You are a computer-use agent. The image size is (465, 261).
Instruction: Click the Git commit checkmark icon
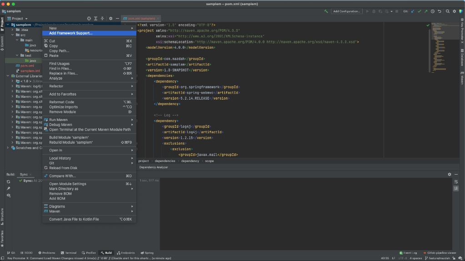tap(420, 11)
